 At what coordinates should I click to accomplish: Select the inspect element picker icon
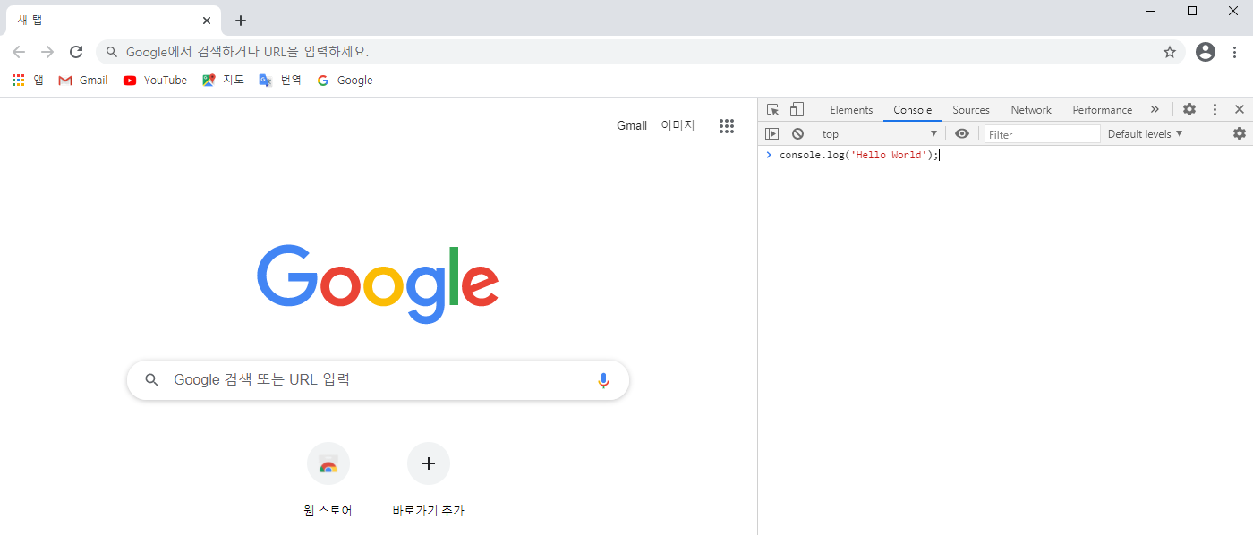772,109
